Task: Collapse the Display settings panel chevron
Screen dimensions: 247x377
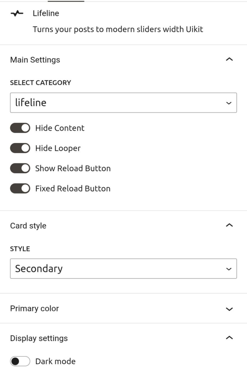Action: tap(229, 338)
